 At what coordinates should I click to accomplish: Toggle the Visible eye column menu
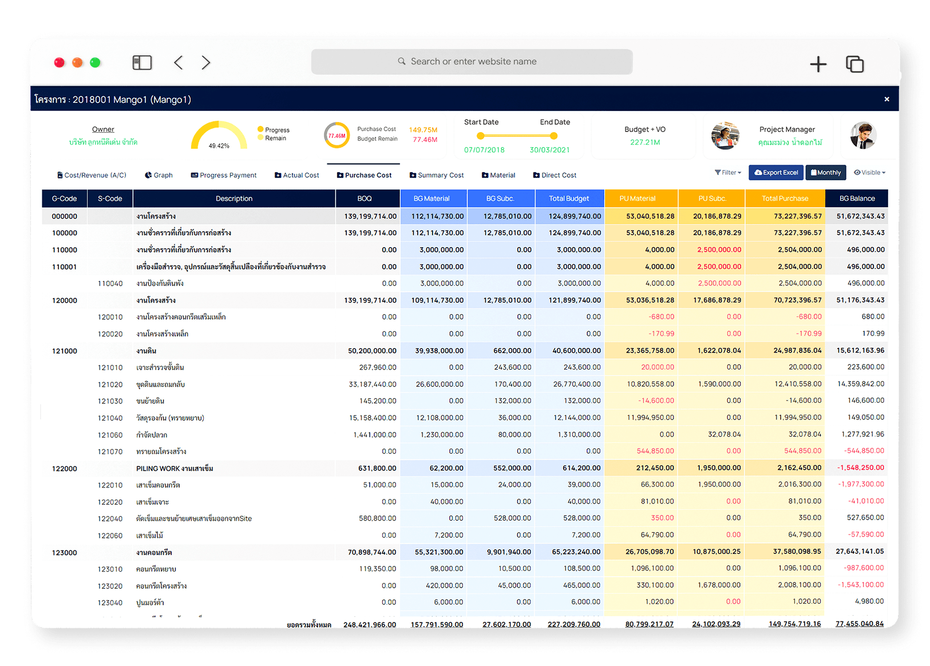(869, 172)
